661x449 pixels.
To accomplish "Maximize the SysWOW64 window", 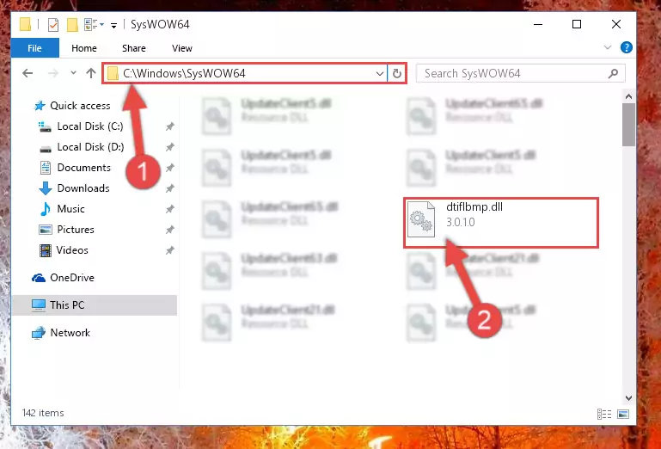I will (x=577, y=24).
